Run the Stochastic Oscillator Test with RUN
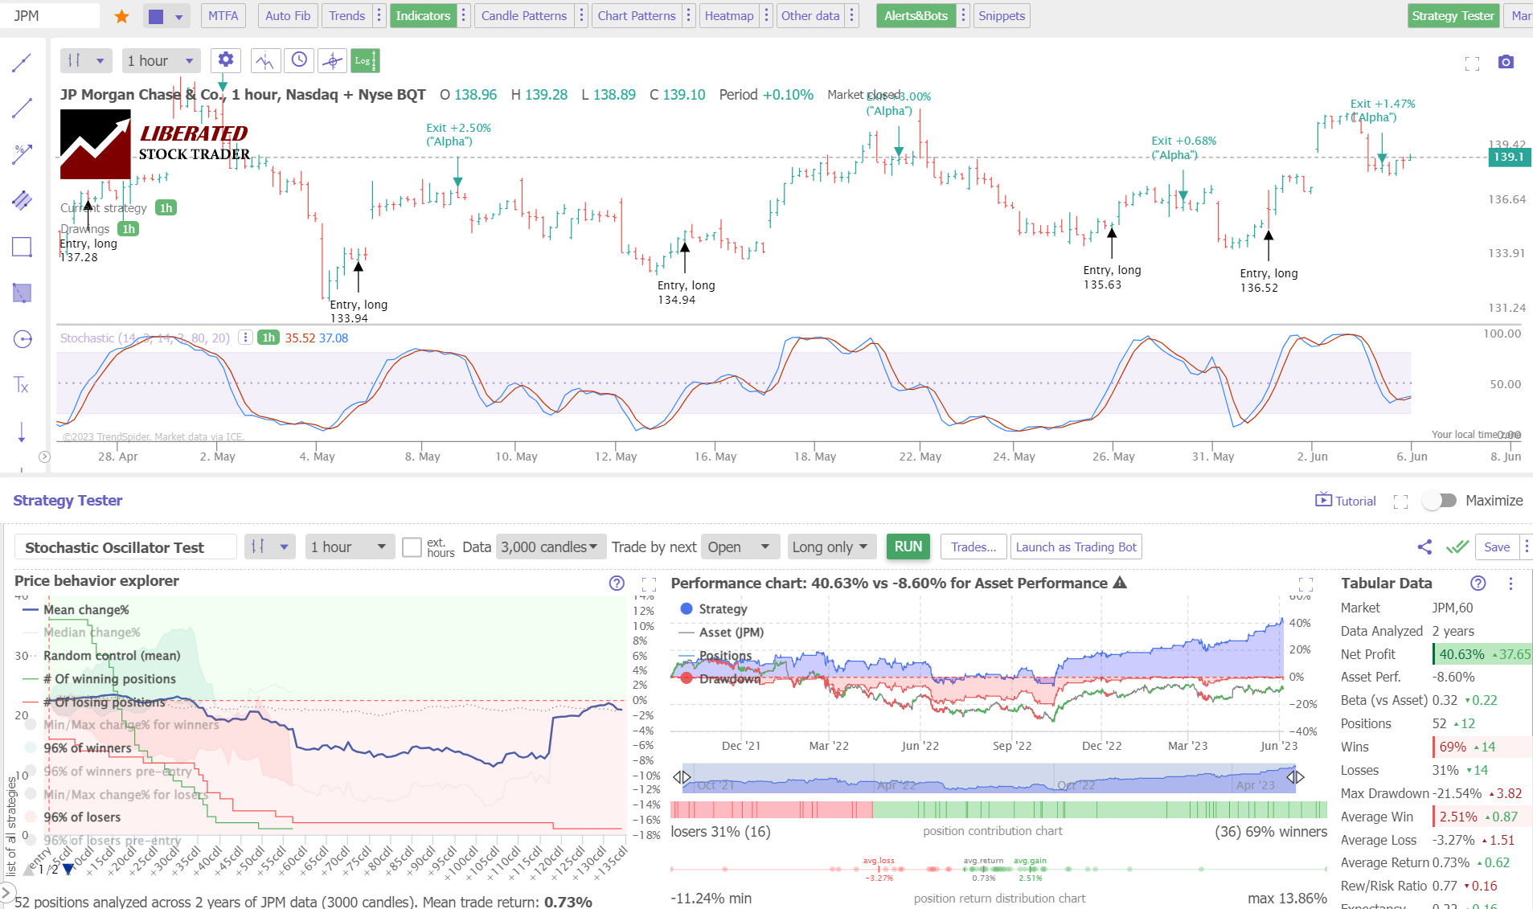1533x909 pixels. 908,547
